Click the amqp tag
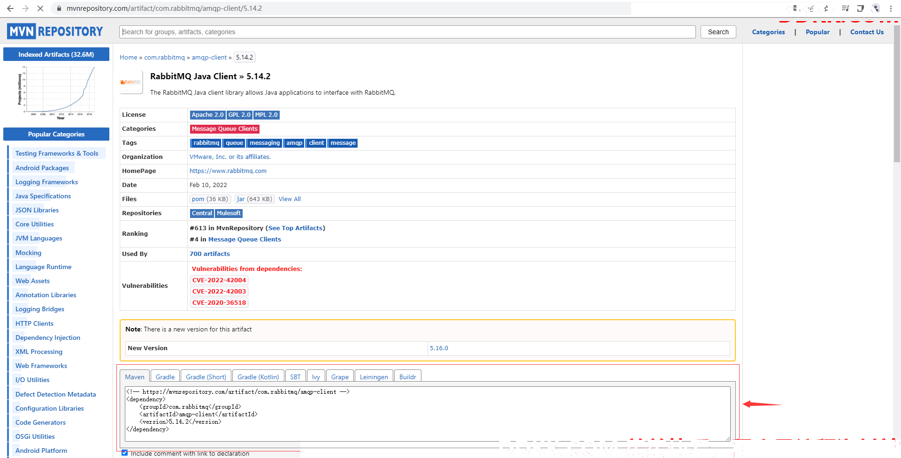The image size is (901, 458). pyautogui.click(x=294, y=143)
